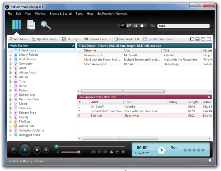The height and width of the screenshot is (171, 221).
Task: Select the Title category icon
Action: click(16, 81)
